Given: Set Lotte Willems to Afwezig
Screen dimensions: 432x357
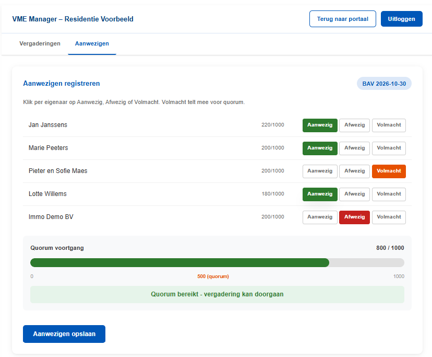Looking at the screenshot, I should 354,194.
